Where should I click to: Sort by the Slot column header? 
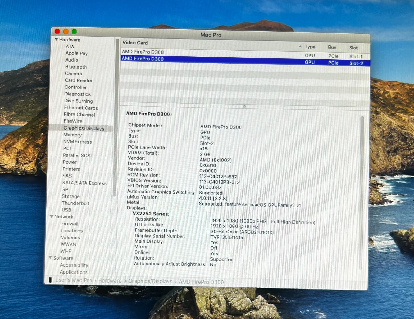[x=353, y=48]
